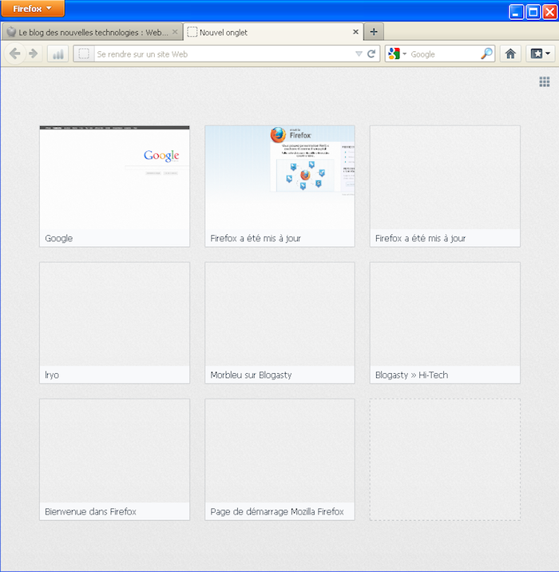The width and height of the screenshot is (559, 572).
Task: Open the Bienvenue dans Firefox tile
Action: (114, 459)
